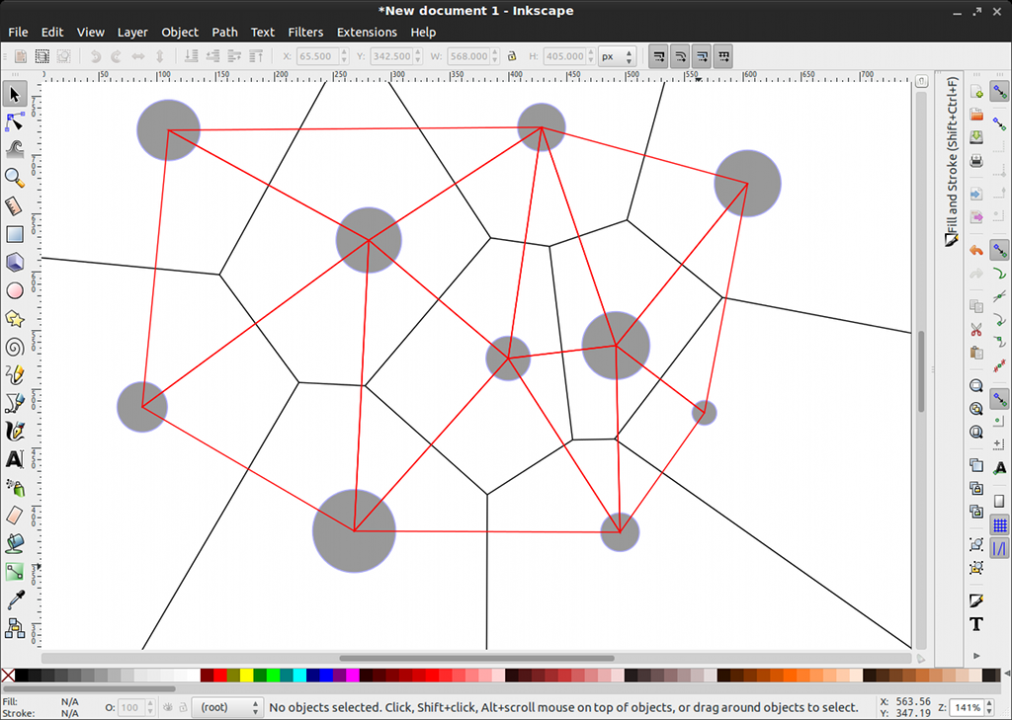
Task: Select the Calligraphy pen tool
Action: 15,432
